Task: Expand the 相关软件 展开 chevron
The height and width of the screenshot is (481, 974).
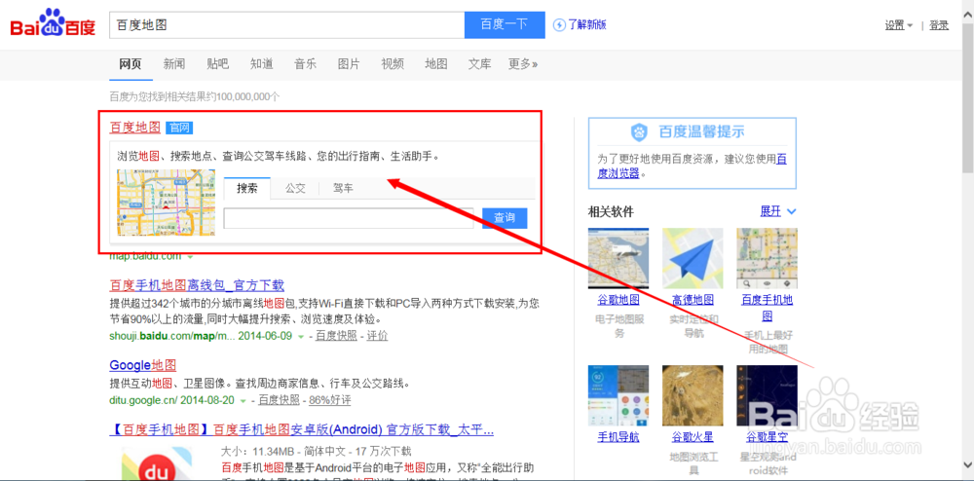Action: (791, 211)
